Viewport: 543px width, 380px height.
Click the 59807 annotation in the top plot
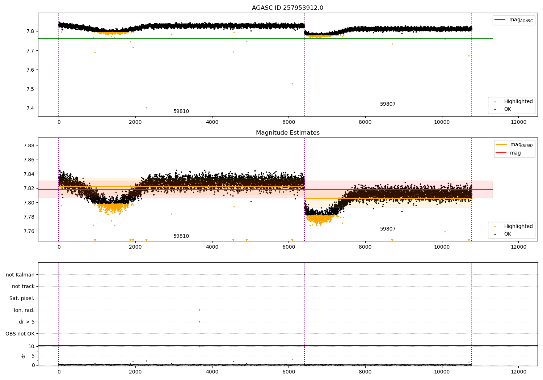pyautogui.click(x=388, y=104)
